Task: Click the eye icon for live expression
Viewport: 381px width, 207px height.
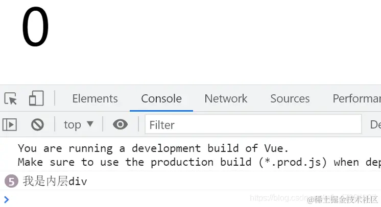Action: tap(120, 124)
